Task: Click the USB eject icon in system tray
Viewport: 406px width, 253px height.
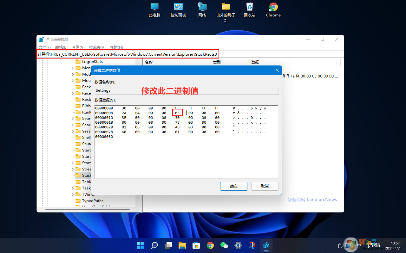Action: 340,245
